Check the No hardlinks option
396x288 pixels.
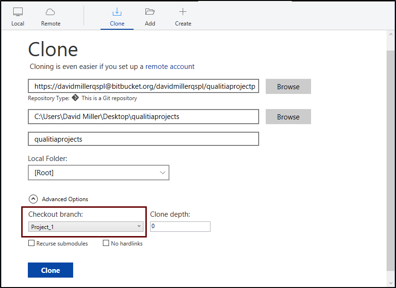point(106,244)
